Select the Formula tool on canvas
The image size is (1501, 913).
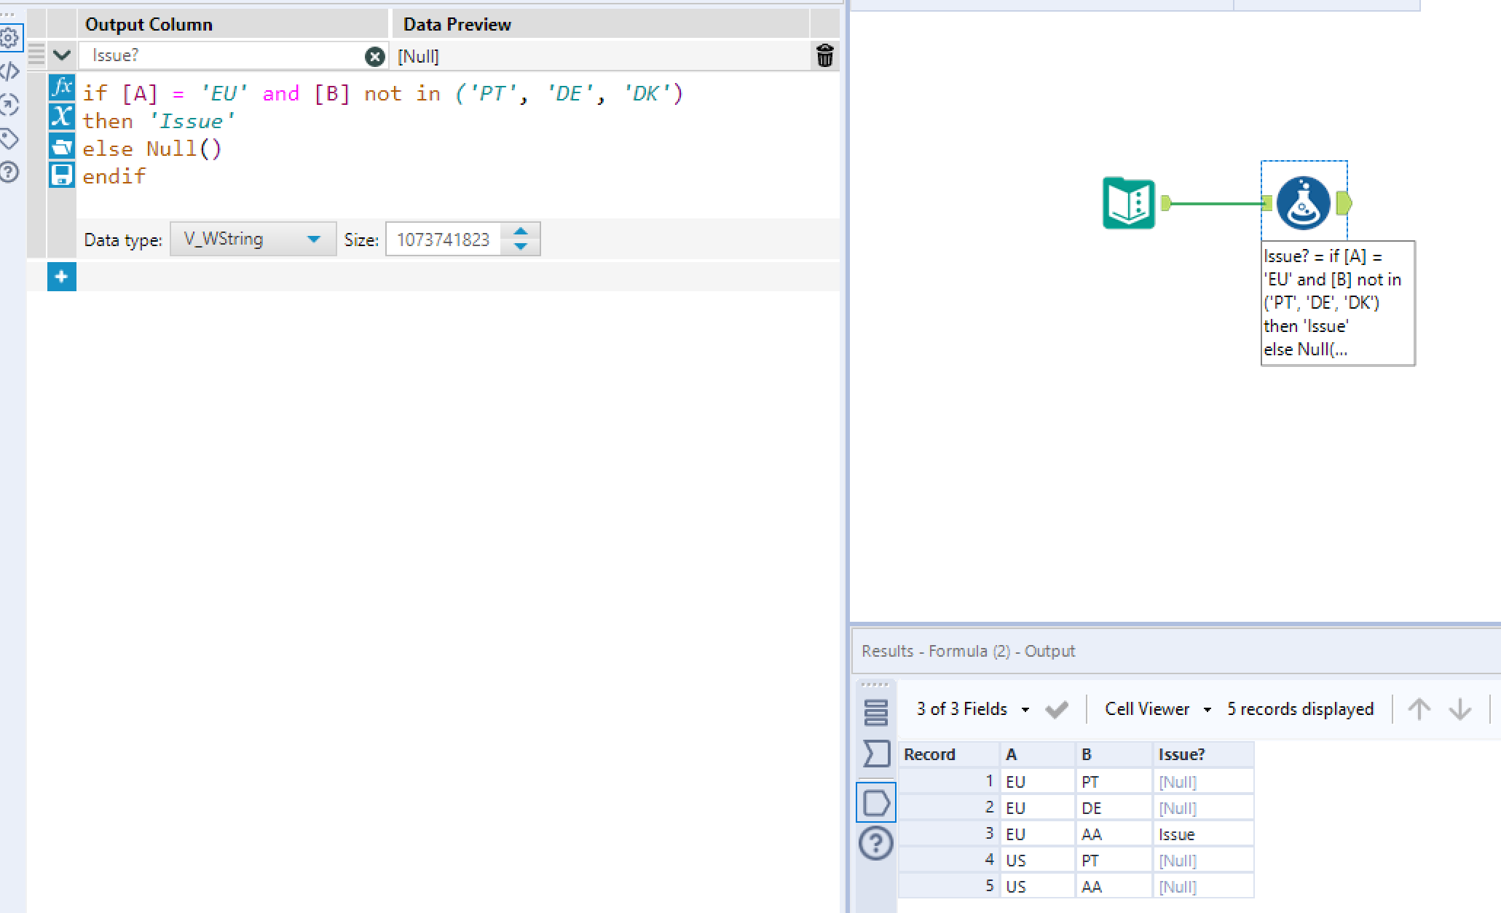click(1303, 203)
